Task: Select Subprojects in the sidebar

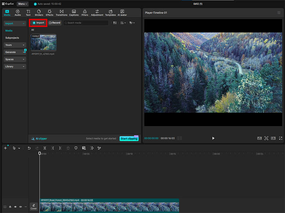Action: [12, 38]
